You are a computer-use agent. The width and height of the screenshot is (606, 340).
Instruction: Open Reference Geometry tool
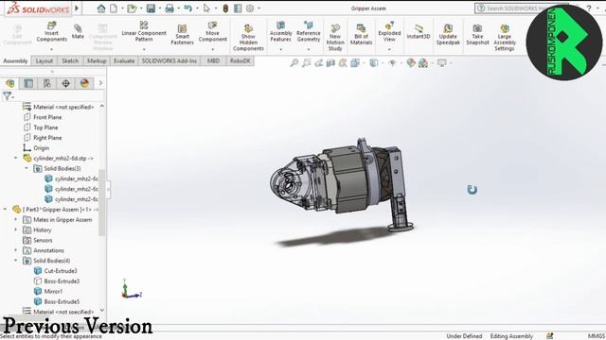pos(308,31)
